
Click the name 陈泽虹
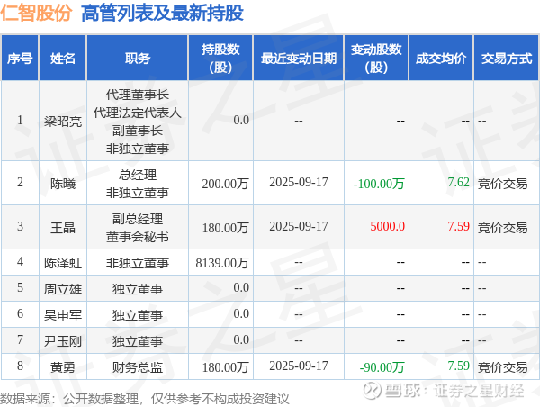(63, 263)
